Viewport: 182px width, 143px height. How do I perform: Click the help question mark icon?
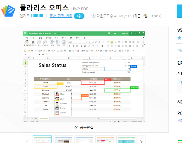pyautogui.click(x=131, y=33)
